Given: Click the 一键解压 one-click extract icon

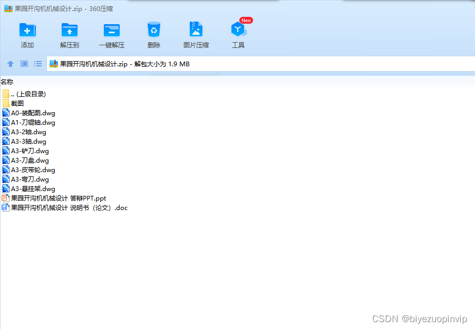Looking at the screenshot, I should tap(112, 30).
